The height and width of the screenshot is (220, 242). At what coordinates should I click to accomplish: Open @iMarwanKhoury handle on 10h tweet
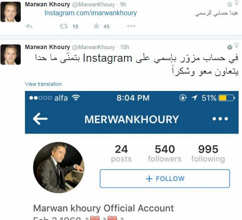click(x=93, y=47)
